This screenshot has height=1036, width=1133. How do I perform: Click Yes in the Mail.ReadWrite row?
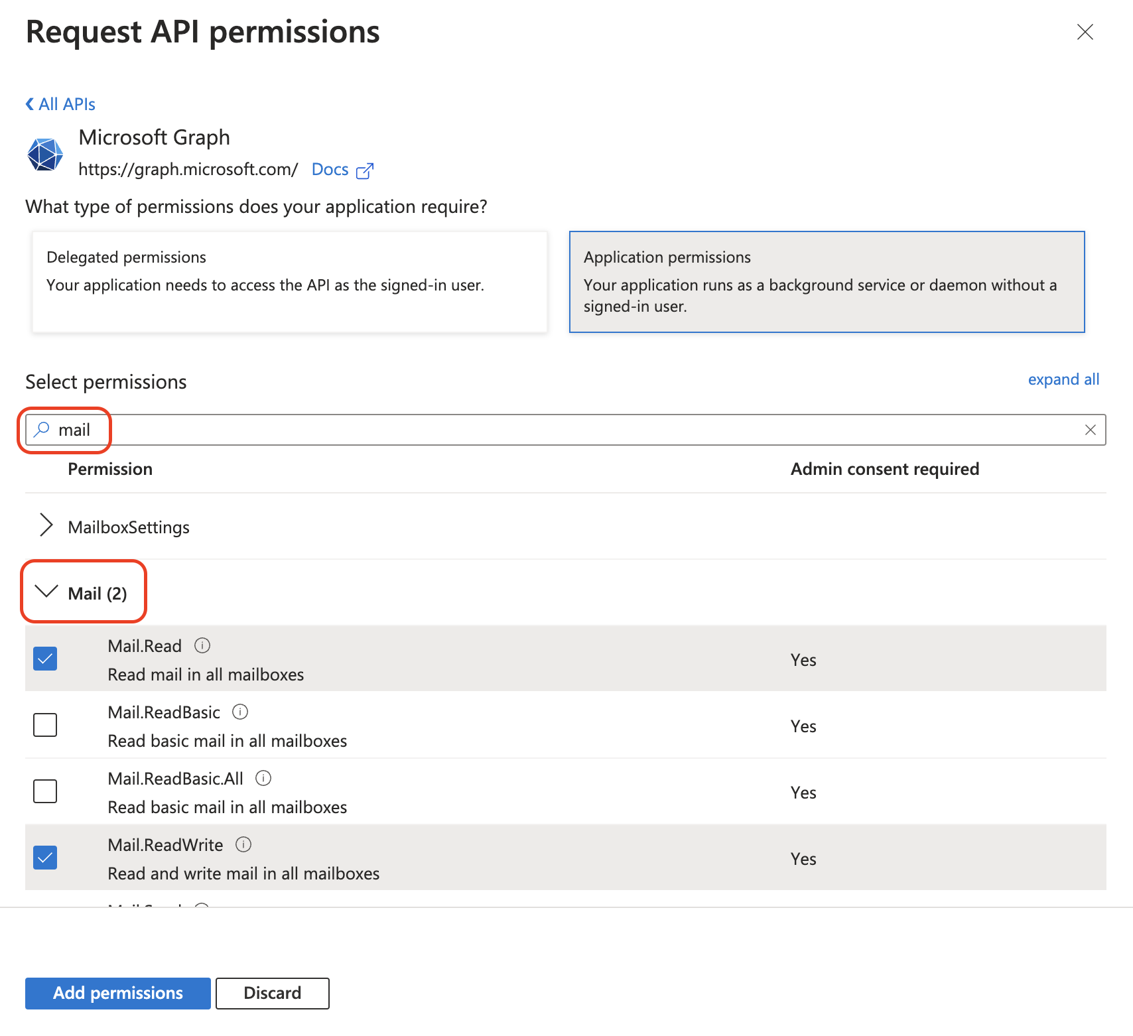pos(803,859)
